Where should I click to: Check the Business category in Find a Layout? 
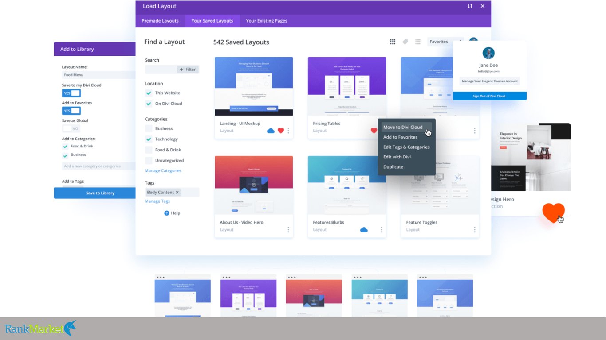click(x=149, y=128)
